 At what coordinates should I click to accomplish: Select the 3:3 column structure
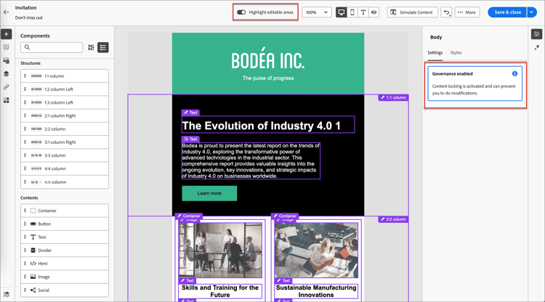(x=65, y=155)
